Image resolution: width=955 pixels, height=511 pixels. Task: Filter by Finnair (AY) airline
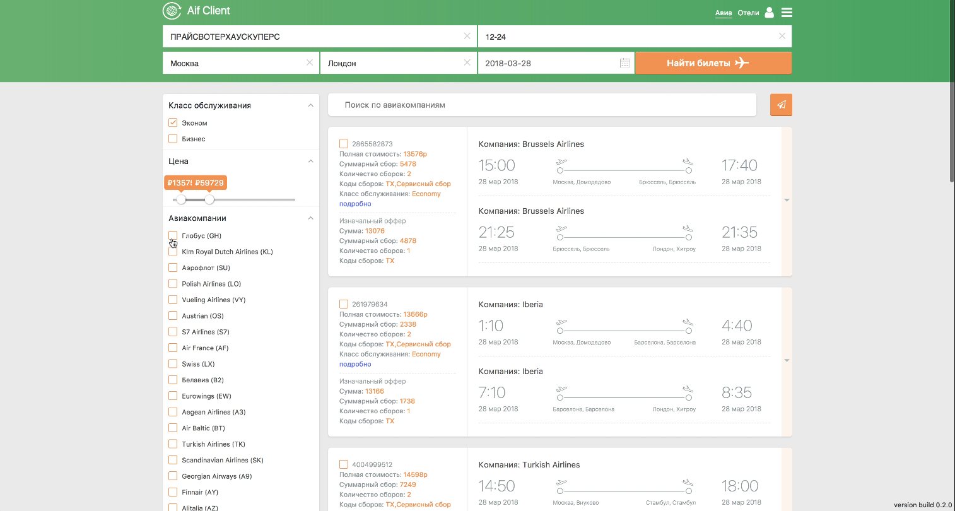[x=173, y=492]
